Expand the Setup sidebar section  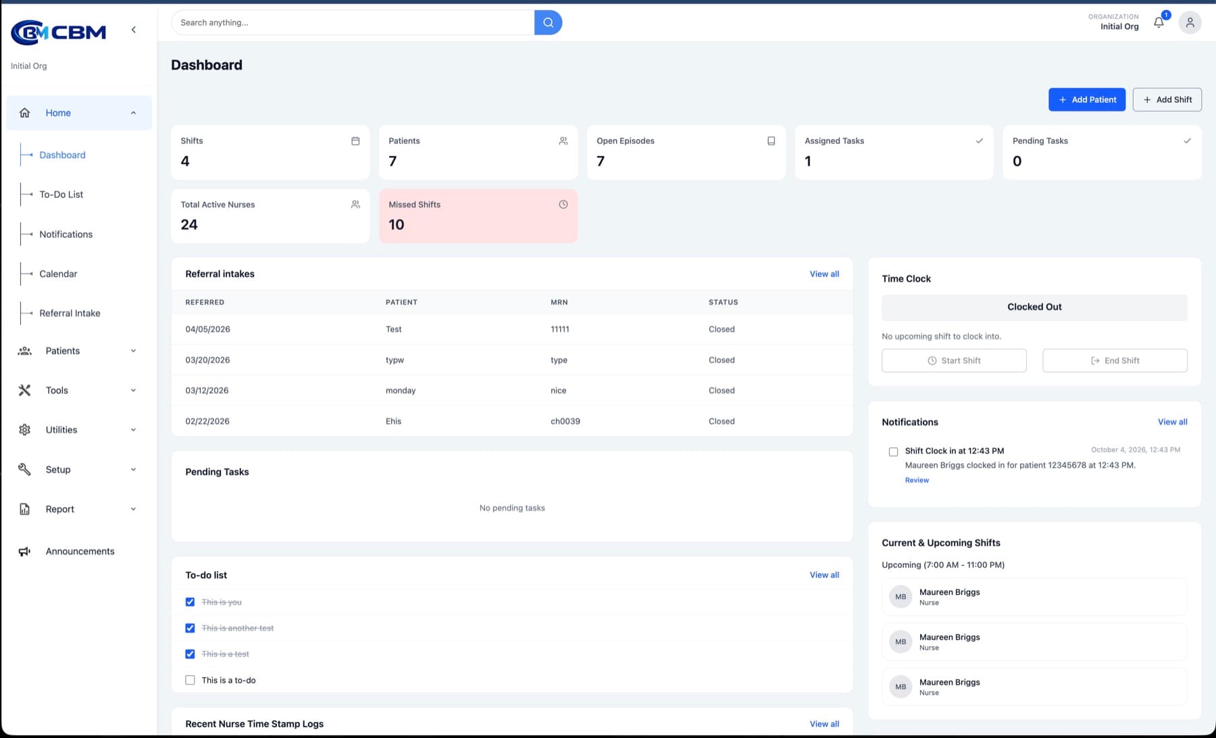[133, 469]
